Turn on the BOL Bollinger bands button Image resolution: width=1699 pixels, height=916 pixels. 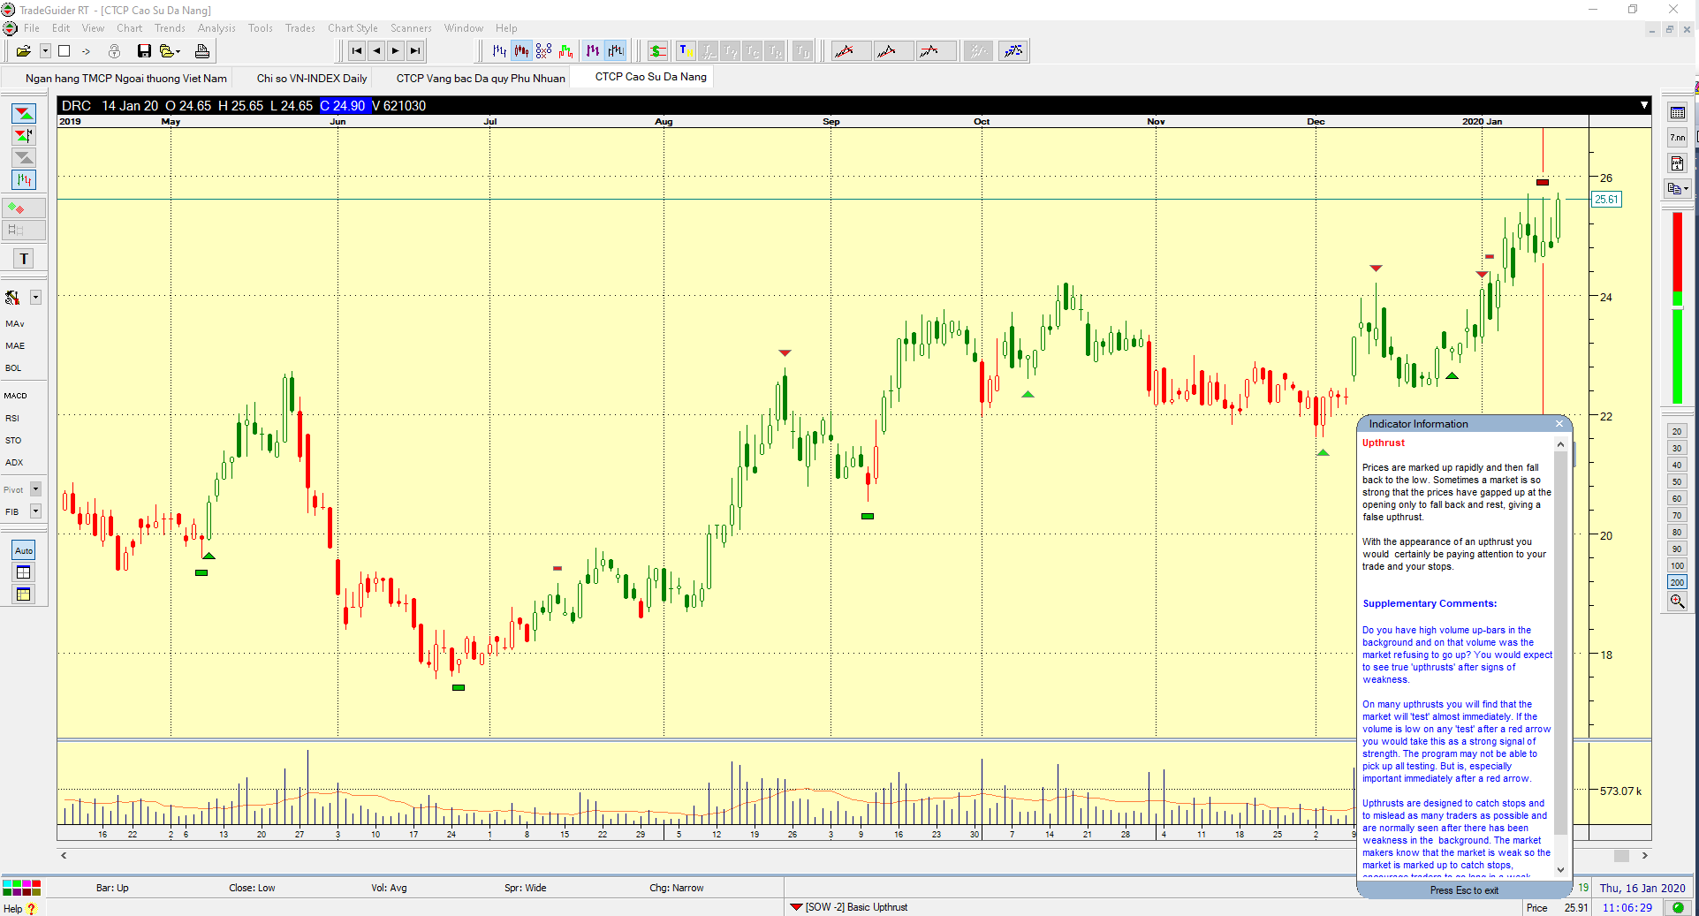[13, 368]
